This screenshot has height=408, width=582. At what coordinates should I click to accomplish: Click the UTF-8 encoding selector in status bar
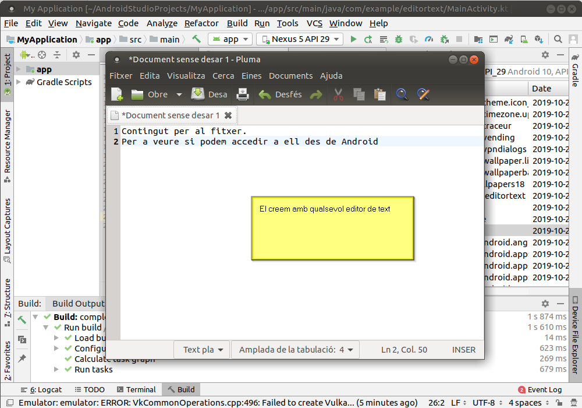tap(487, 403)
